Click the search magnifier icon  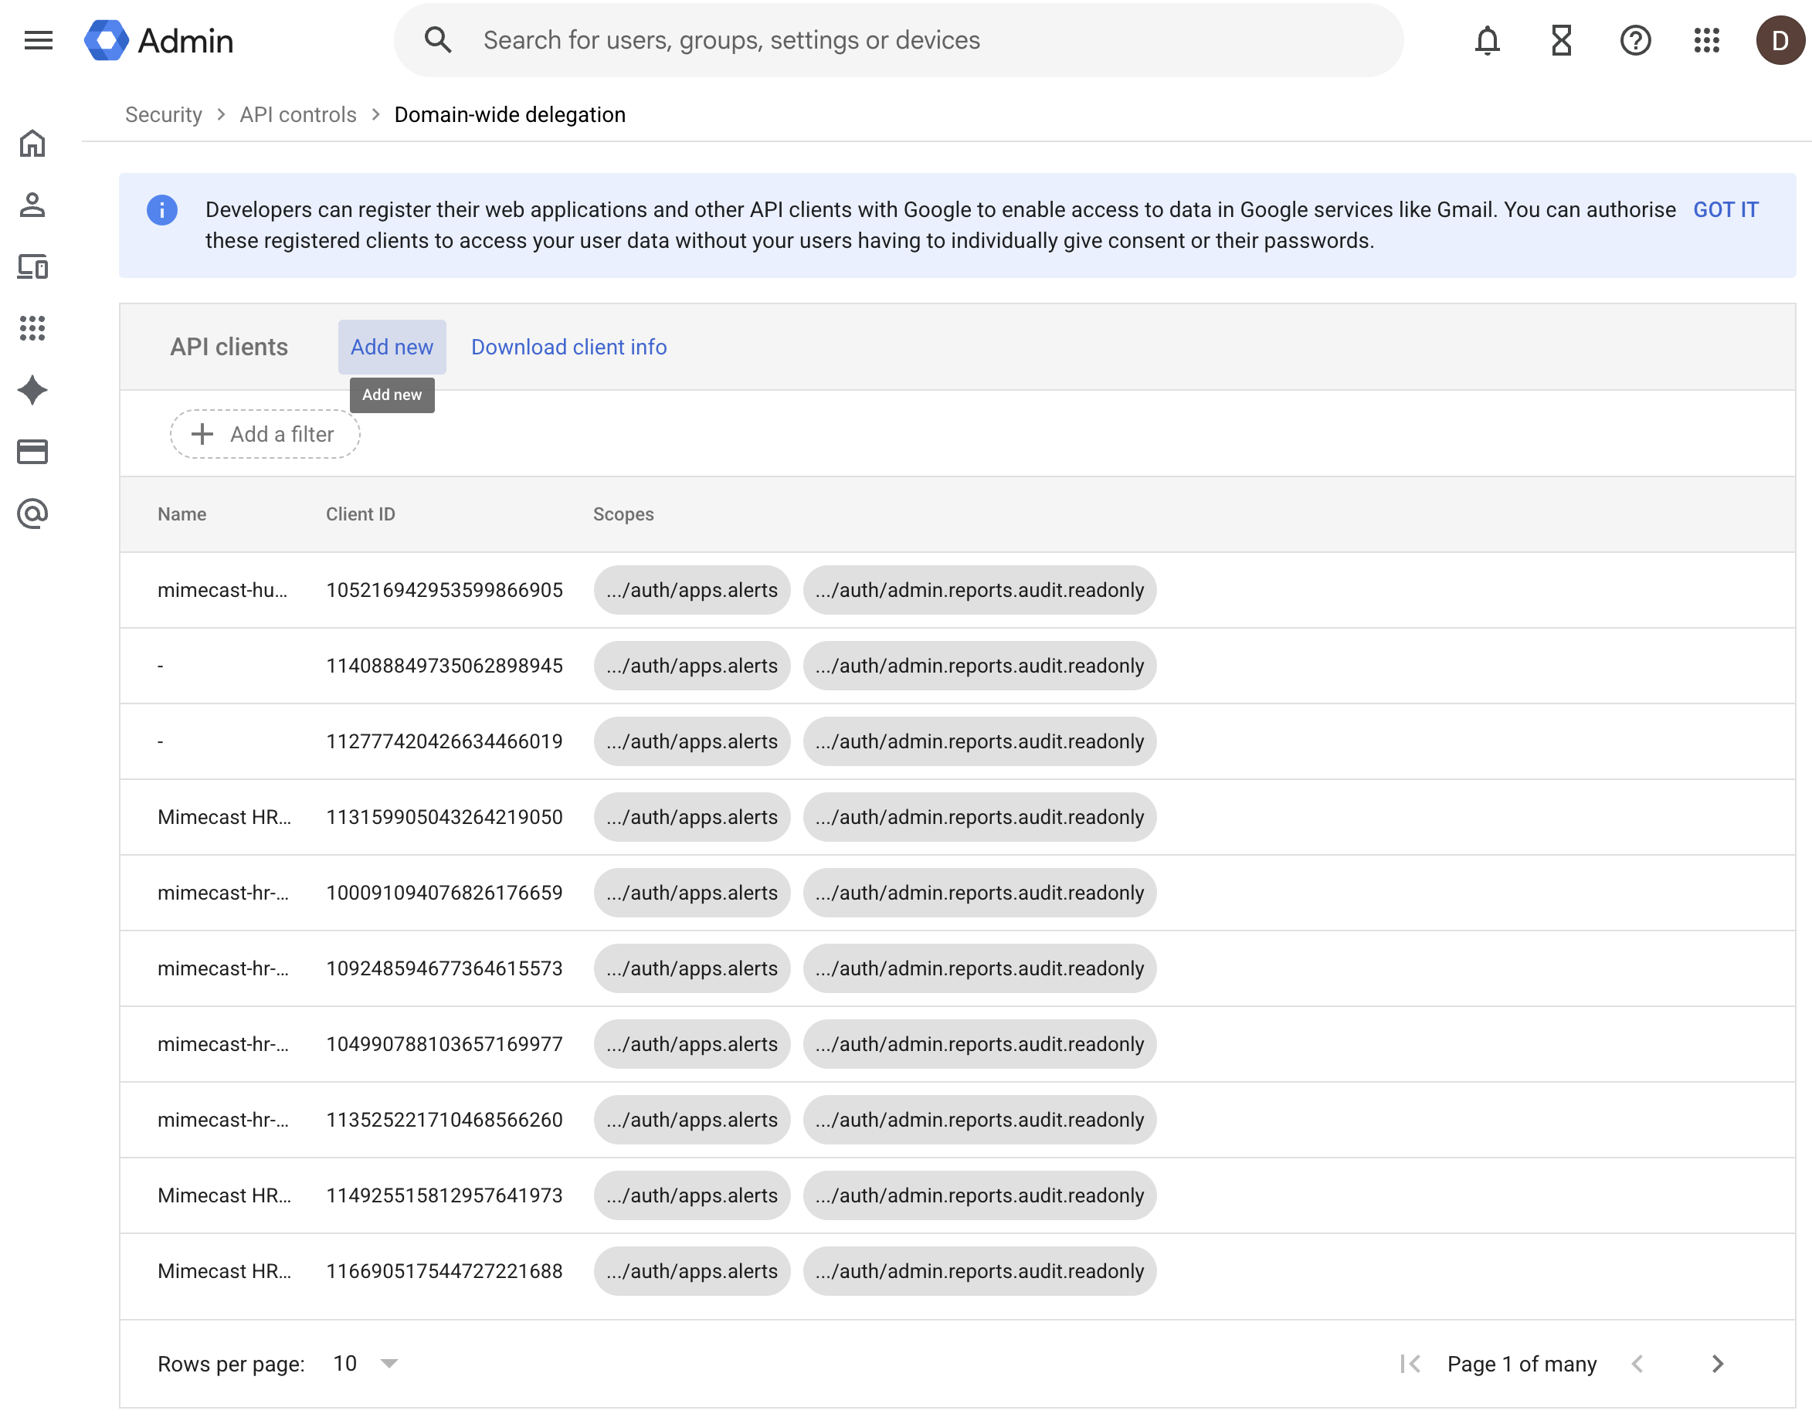pos(438,40)
